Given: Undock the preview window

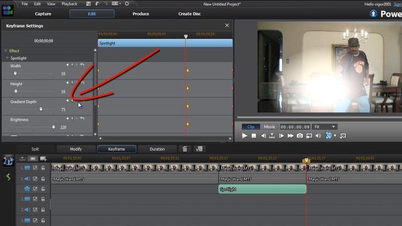Looking at the screenshot, I should tap(343, 136).
